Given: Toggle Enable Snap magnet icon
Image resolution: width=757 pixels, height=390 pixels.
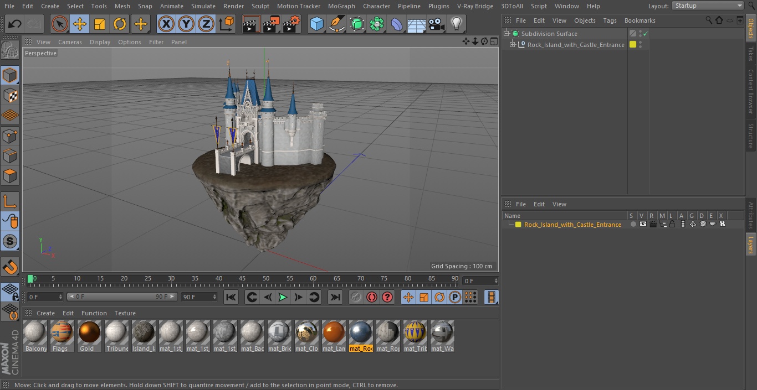Looking at the screenshot, I should [10, 267].
